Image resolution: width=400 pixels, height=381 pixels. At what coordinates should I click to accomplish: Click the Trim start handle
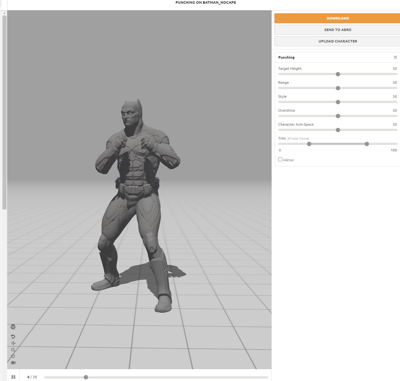[x=309, y=144]
